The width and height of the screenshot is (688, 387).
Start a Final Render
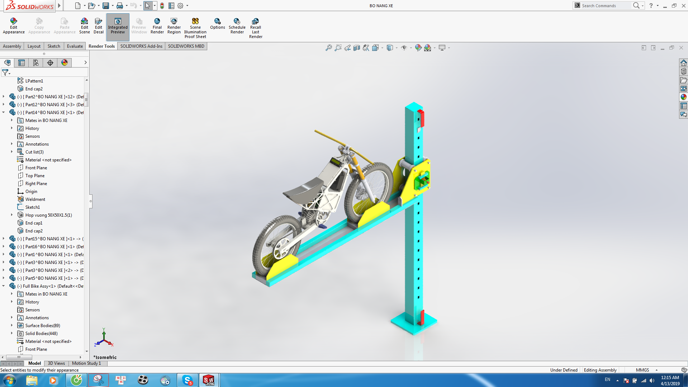157,26
